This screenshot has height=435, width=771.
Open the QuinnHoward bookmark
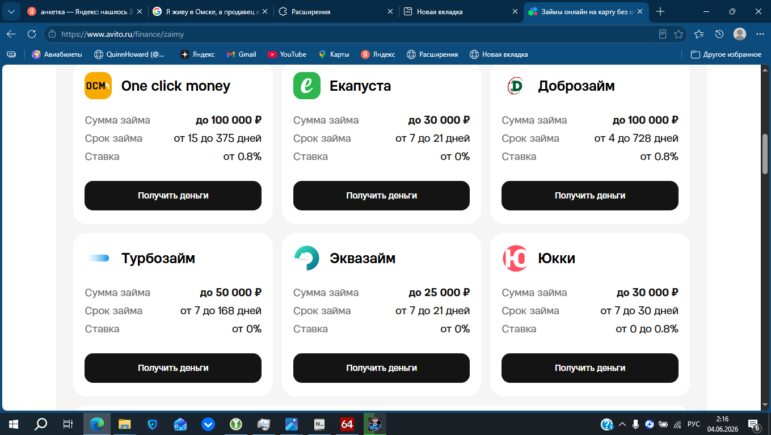(x=129, y=54)
